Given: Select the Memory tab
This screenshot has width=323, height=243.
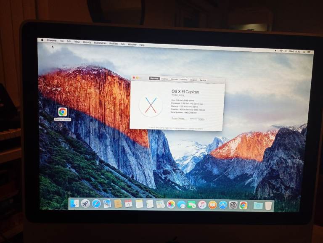Looking at the screenshot, I should click(184, 79).
